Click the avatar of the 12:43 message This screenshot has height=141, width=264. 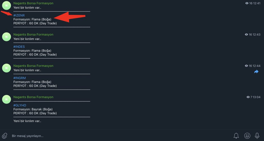pyautogui.click(x=6, y=37)
